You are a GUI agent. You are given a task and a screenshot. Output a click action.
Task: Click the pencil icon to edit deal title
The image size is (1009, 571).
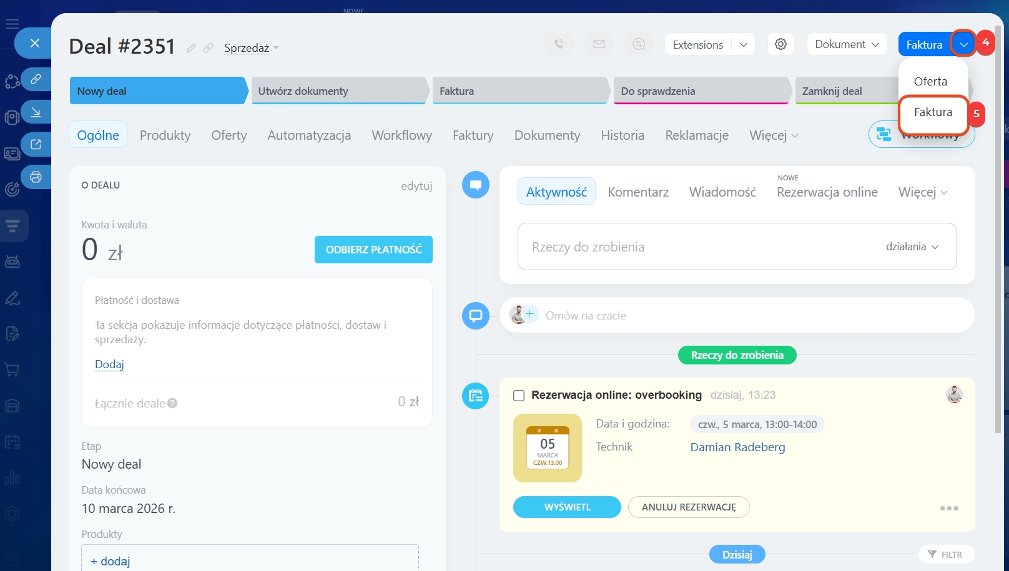[191, 48]
